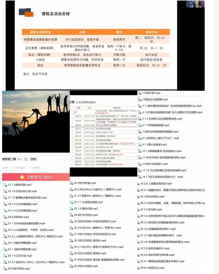The height and width of the screenshot is (274, 219).
Task: Select 36 2.6 动力中心-情绪中心 / 荐骨中心.mp4
Action: click(97, 228)
